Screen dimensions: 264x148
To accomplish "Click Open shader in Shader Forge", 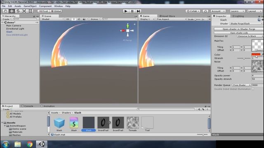I will (x=239, y=29).
